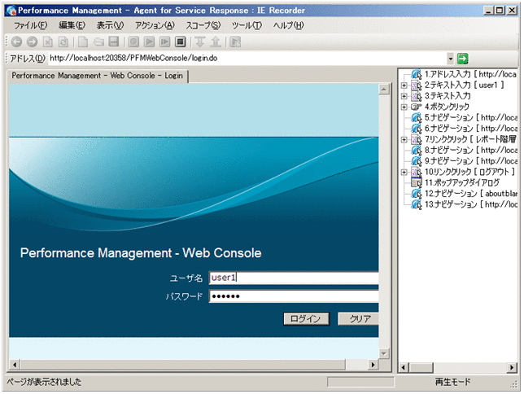Select step 8 ナビゲーション row
This screenshot has height=394, width=524.
point(470,150)
